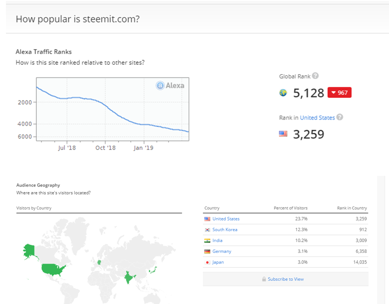Click the large 3,259 US rank number
This screenshot has width=389, height=304.
pos(308,135)
